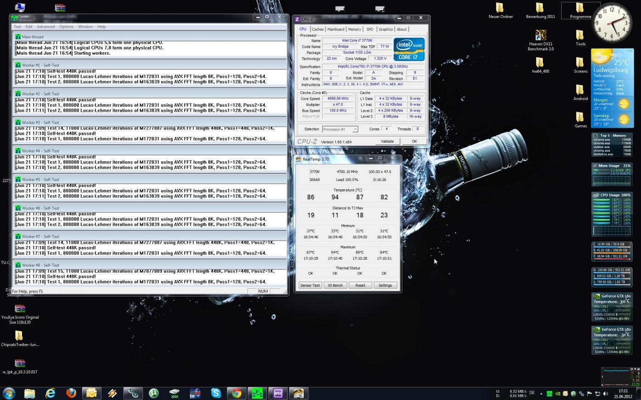Click RealTemp Reset button
The image size is (641, 400).
tap(360, 285)
